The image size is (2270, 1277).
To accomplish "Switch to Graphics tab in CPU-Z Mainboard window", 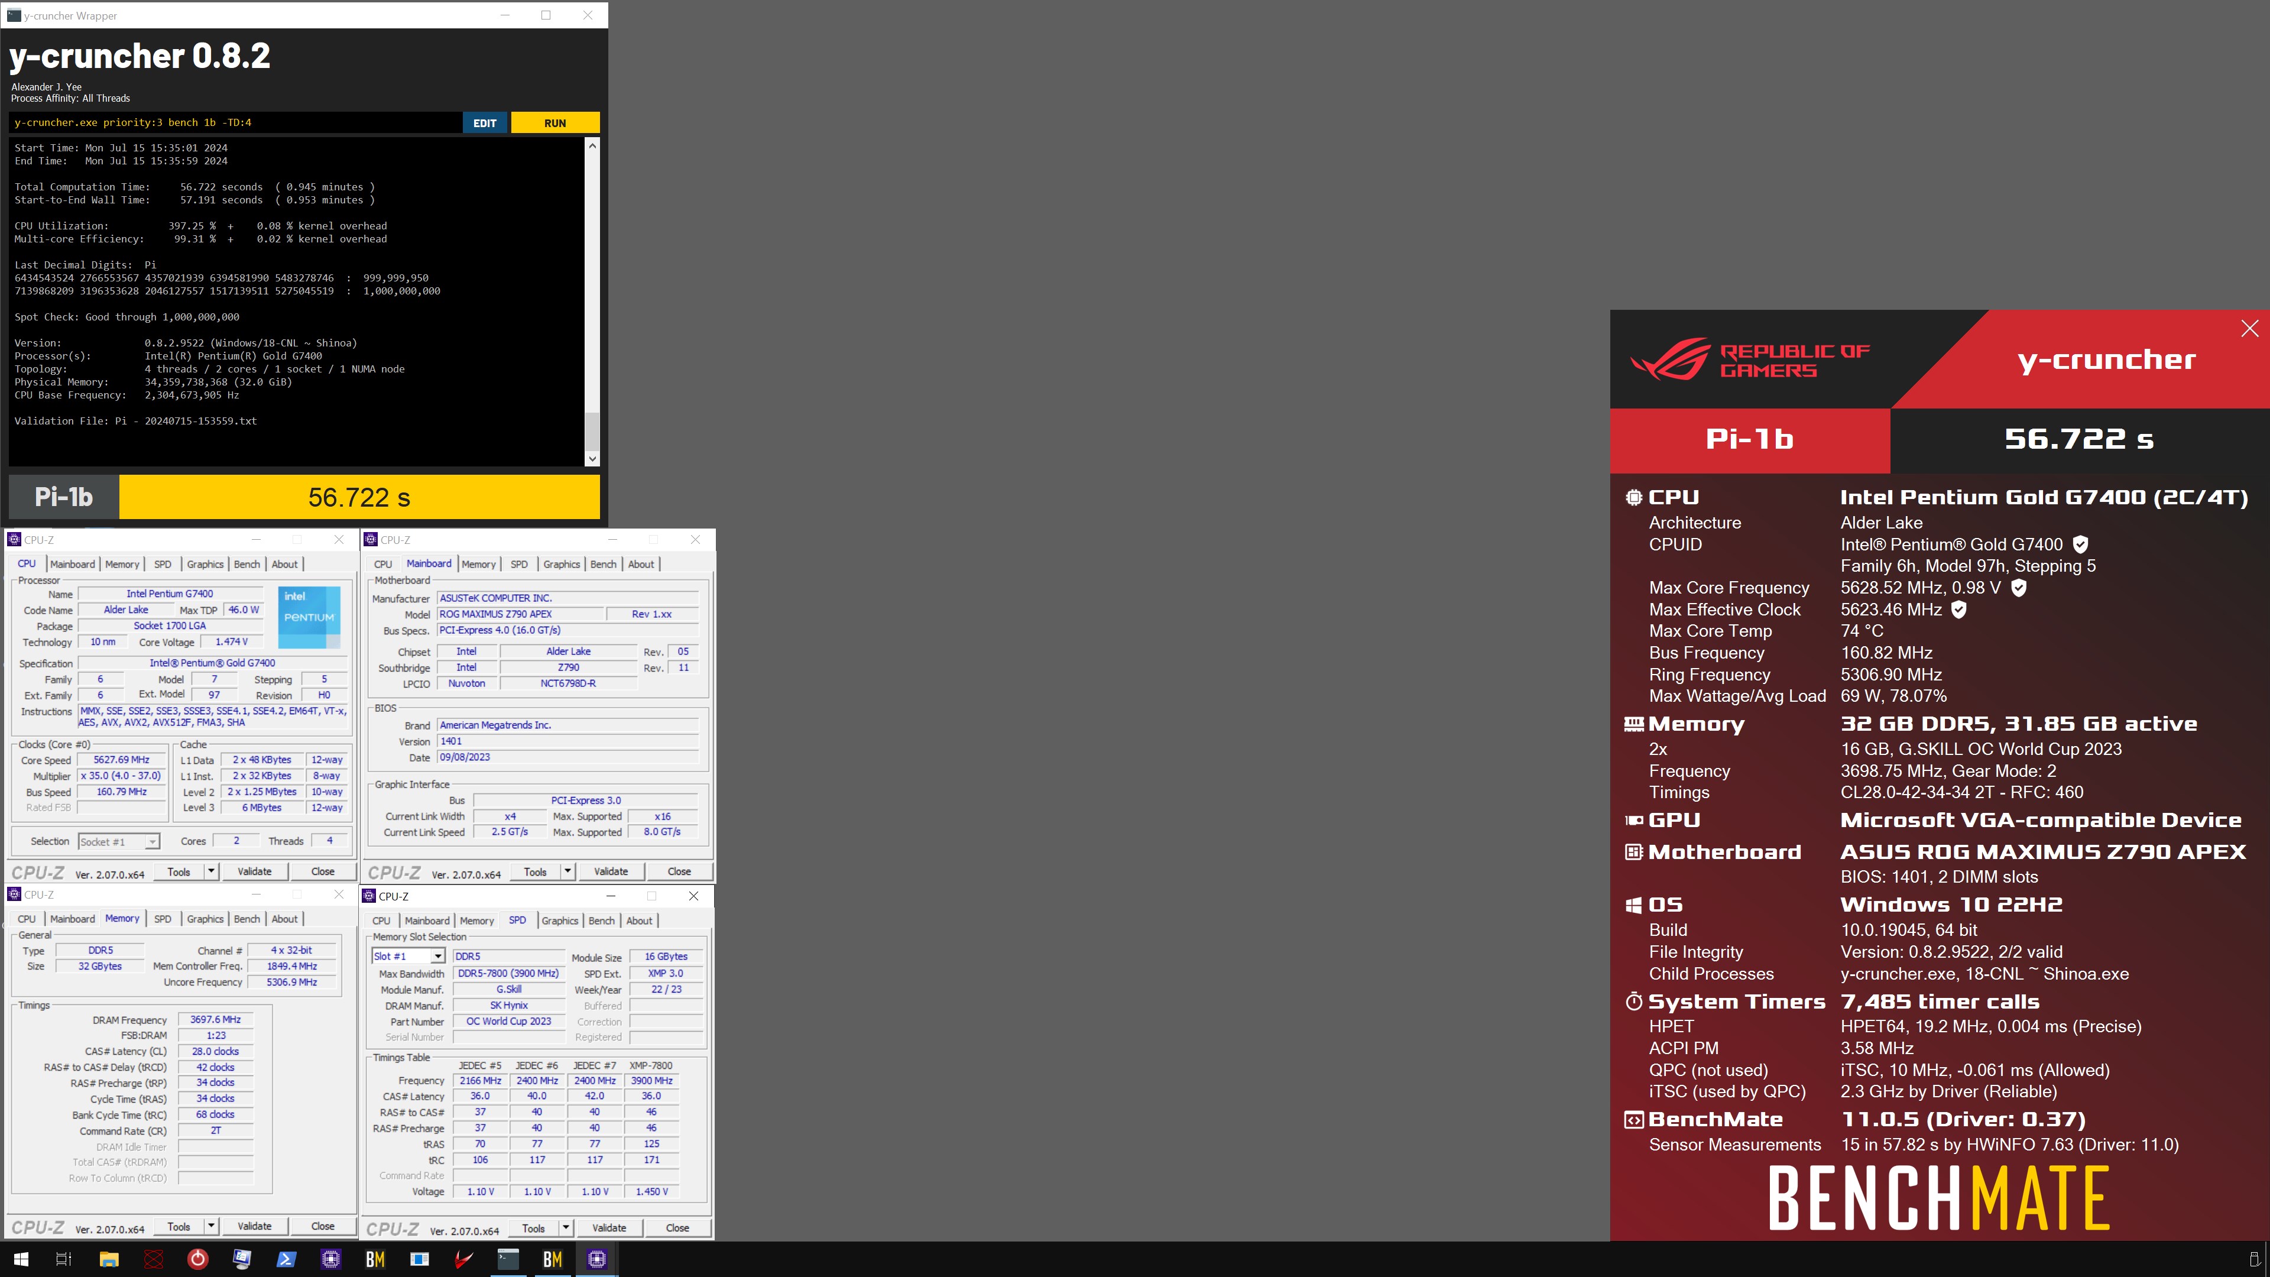I will 562,564.
